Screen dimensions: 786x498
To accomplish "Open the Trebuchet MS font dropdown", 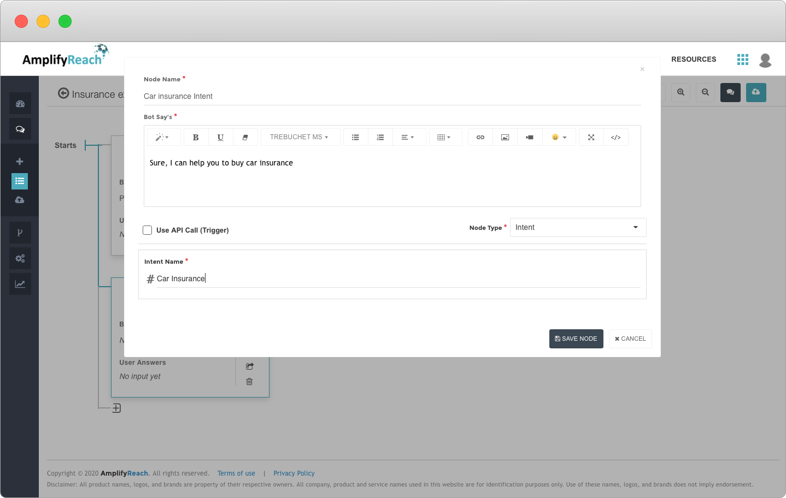I will pyautogui.click(x=300, y=137).
